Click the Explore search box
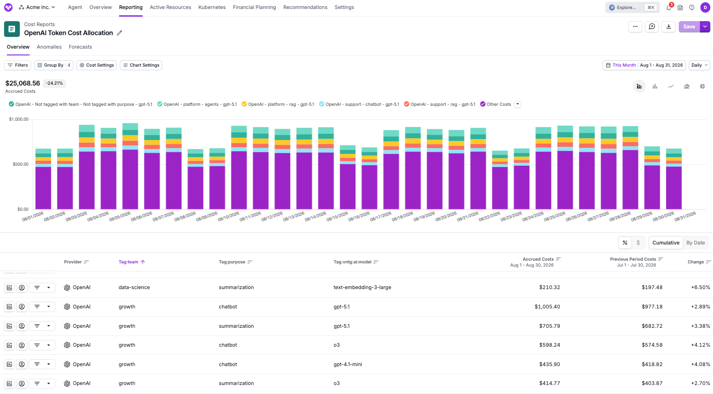The width and height of the screenshot is (713, 394). [x=632, y=7]
